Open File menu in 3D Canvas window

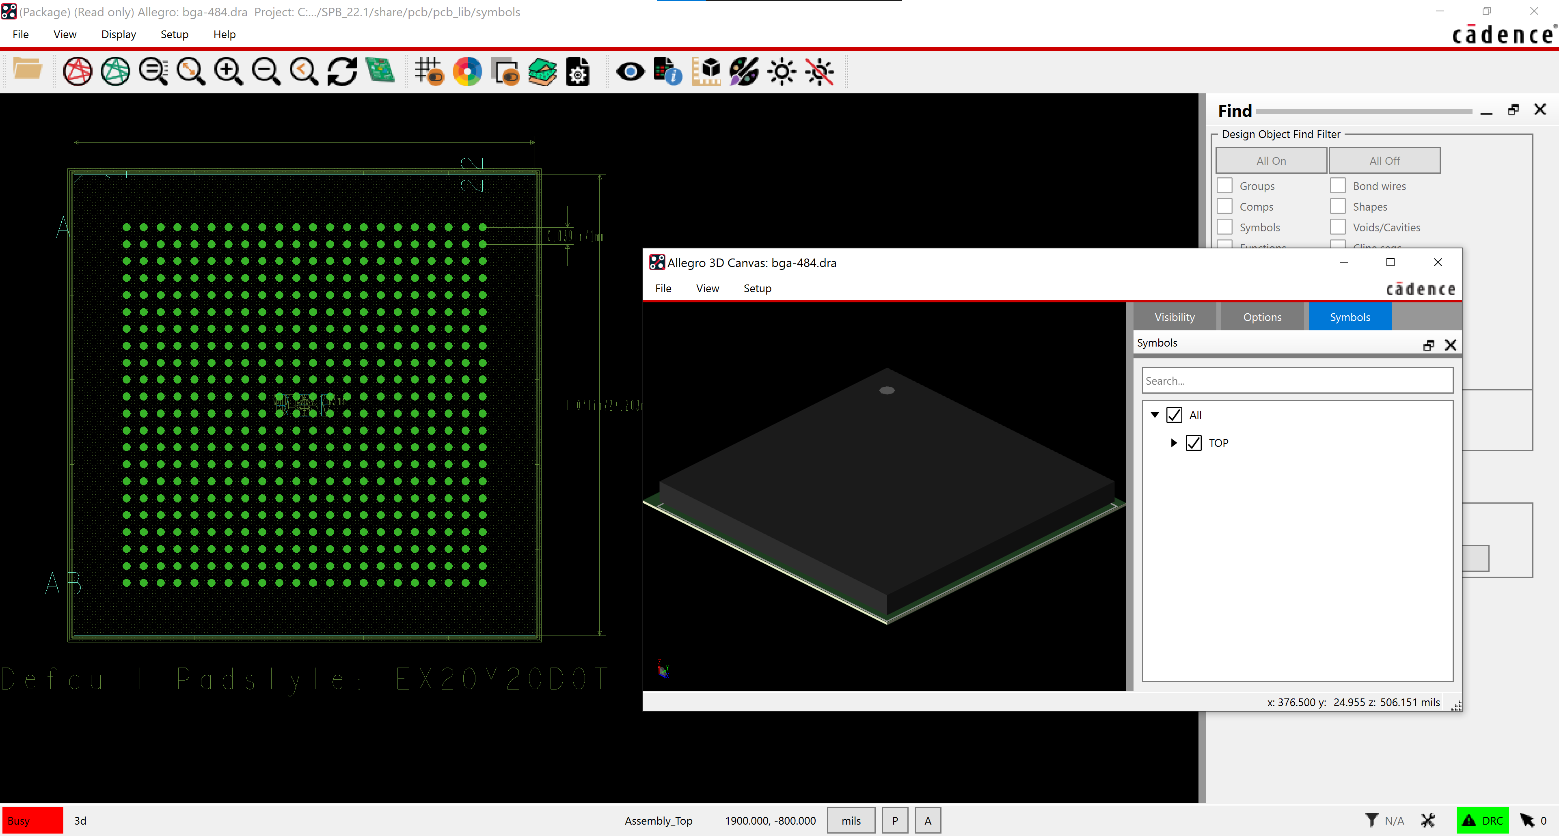663,289
